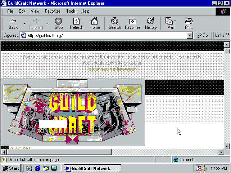The width and height of the screenshot is (231, 173).
Task: Select the GuildCraft Network taskbar button
Action: point(92,168)
